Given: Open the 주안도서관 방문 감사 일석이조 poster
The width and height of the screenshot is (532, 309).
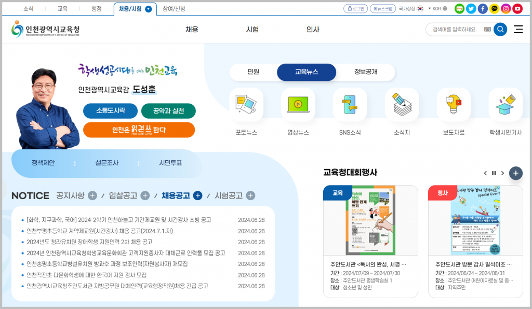Looking at the screenshot, I should (x=475, y=220).
